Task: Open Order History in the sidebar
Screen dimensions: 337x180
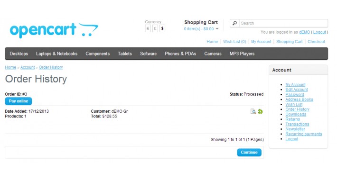Action: (298, 109)
